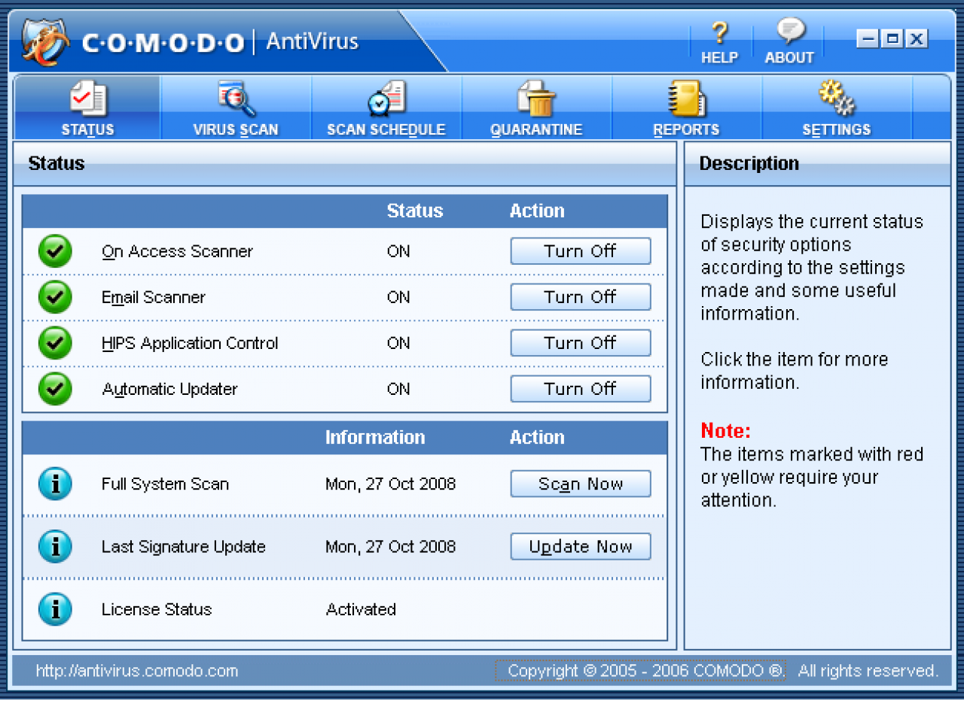Click the info icon beside License Status
The height and width of the screenshot is (701, 964).
(55, 608)
